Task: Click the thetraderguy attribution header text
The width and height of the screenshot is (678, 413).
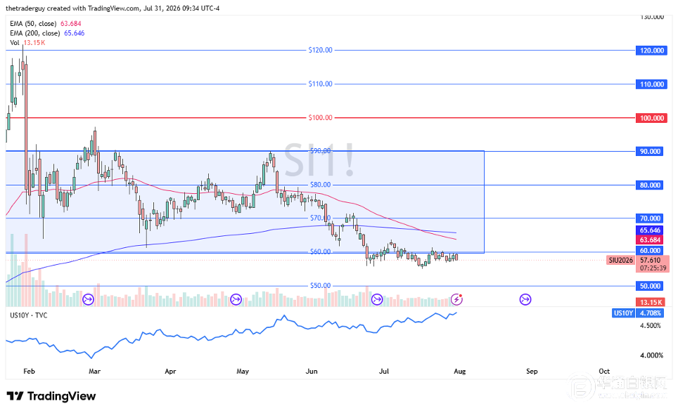Action: [x=113, y=8]
